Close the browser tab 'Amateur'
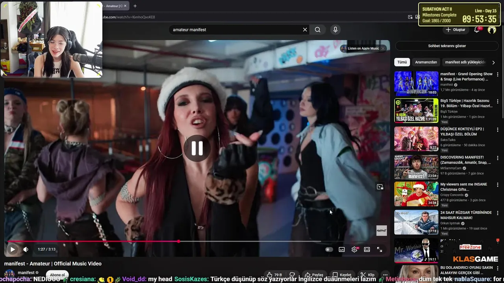 125,6
